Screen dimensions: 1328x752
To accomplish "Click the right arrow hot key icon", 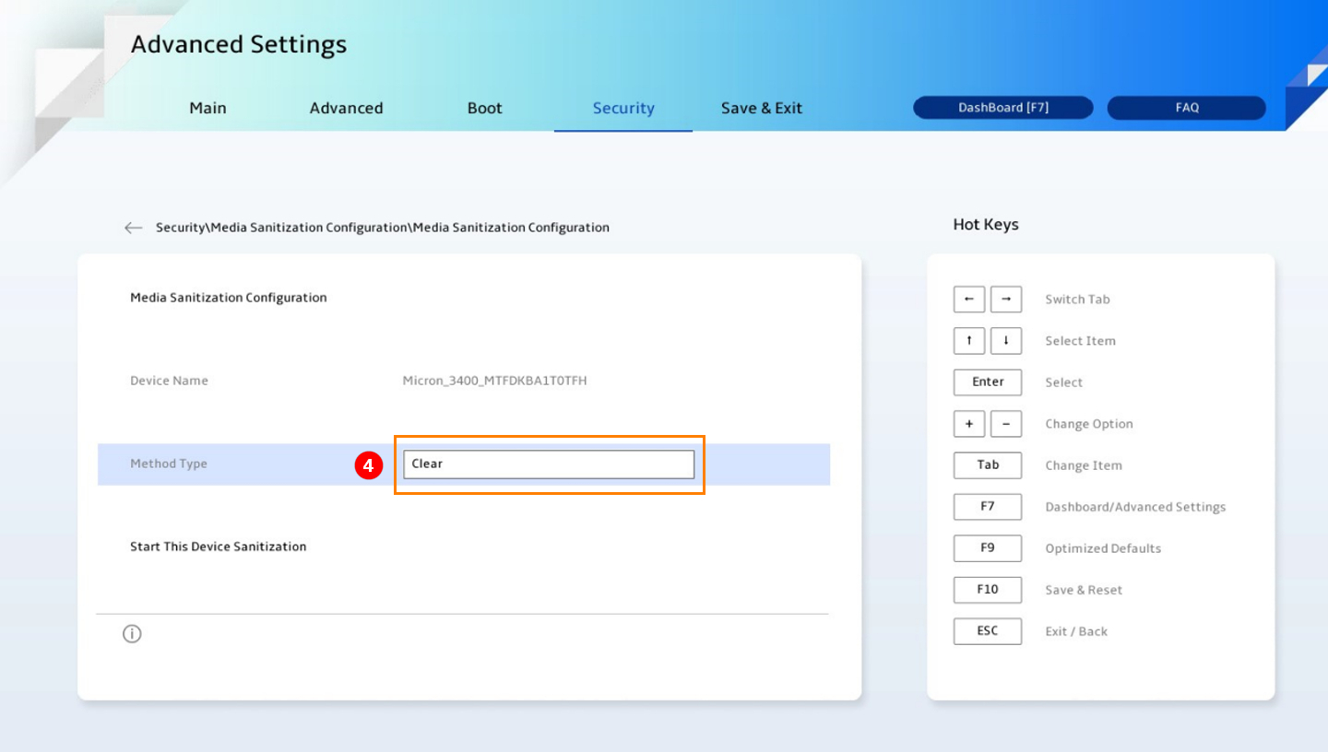I will [x=1005, y=300].
